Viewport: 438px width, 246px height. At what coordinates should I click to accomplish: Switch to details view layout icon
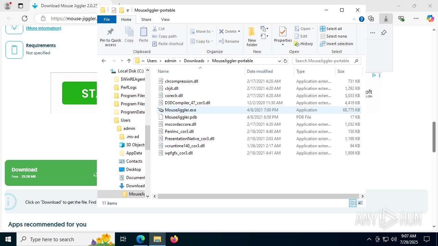[353, 203]
